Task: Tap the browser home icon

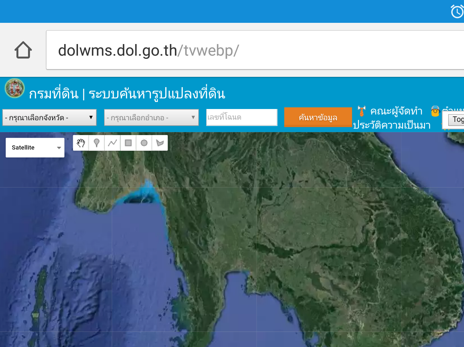Action: click(23, 50)
